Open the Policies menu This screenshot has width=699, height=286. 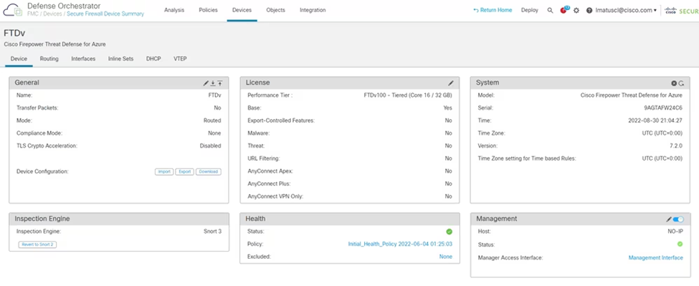click(208, 10)
